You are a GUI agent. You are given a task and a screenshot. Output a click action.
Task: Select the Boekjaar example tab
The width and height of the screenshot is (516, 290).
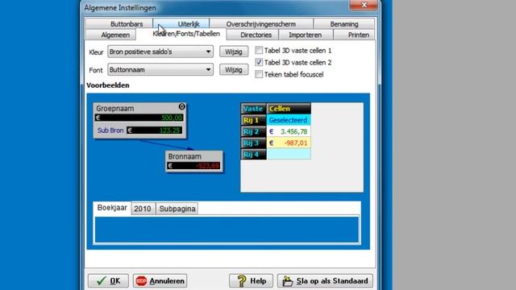pos(112,208)
